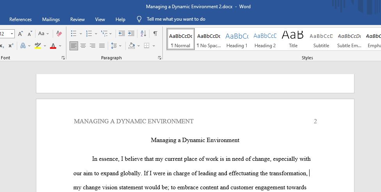
Task: Apply subscript formatting
Action: (x=2, y=46)
